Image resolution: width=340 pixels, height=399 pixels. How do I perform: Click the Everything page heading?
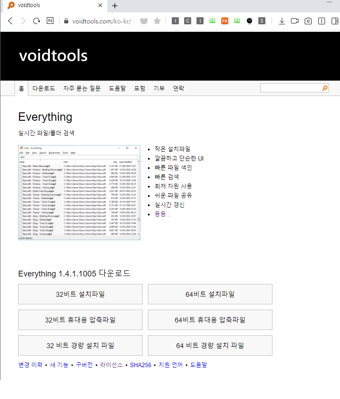click(45, 117)
